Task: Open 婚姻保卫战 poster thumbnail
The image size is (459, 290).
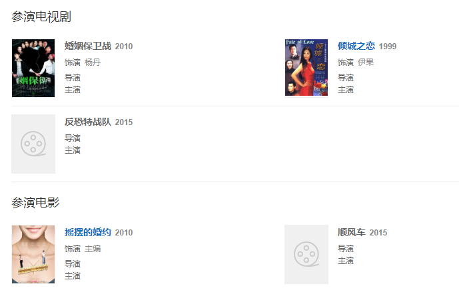Action: pyautogui.click(x=33, y=68)
